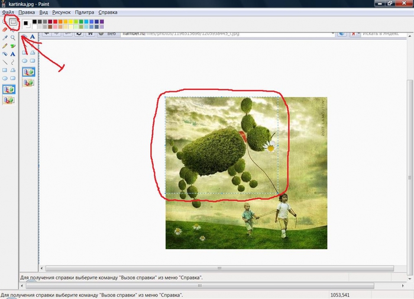Open the Справка menu

click(108, 12)
